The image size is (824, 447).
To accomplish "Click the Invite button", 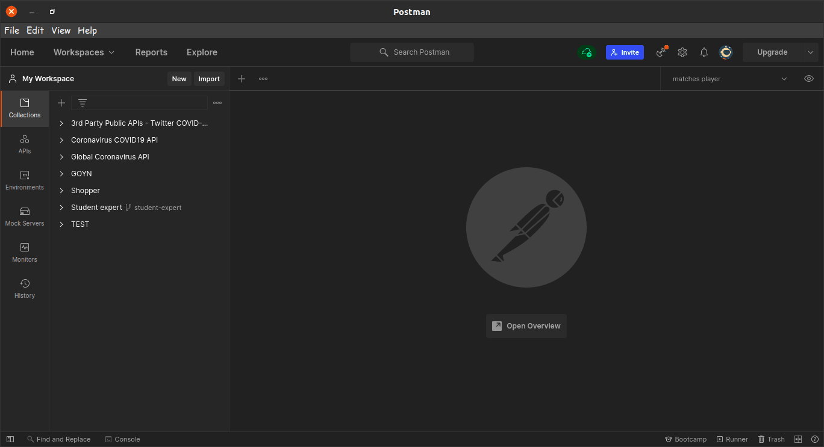I will point(625,52).
